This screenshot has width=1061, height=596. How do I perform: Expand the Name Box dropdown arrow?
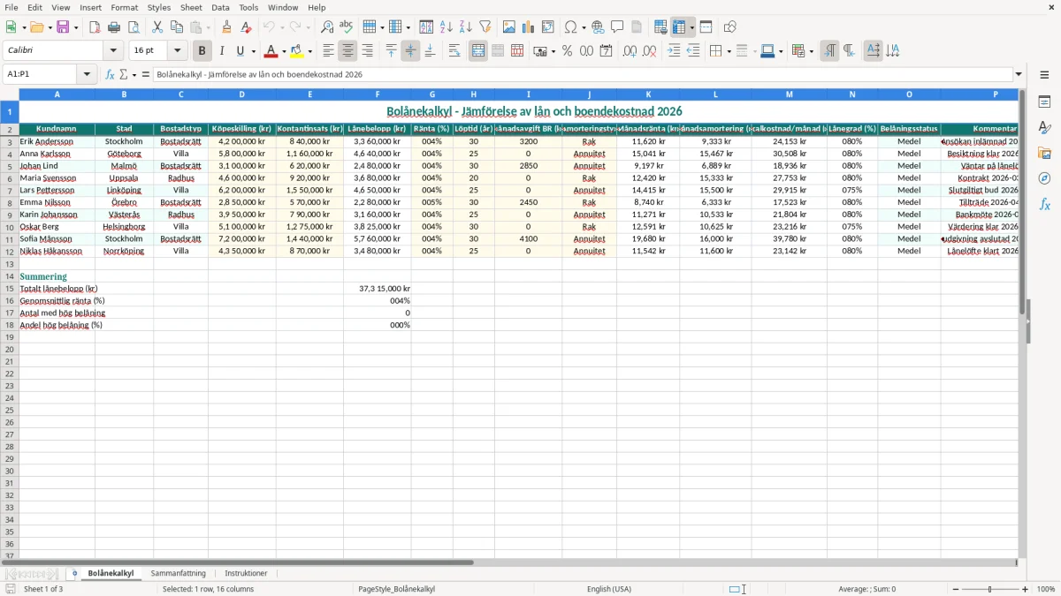point(88,74)
